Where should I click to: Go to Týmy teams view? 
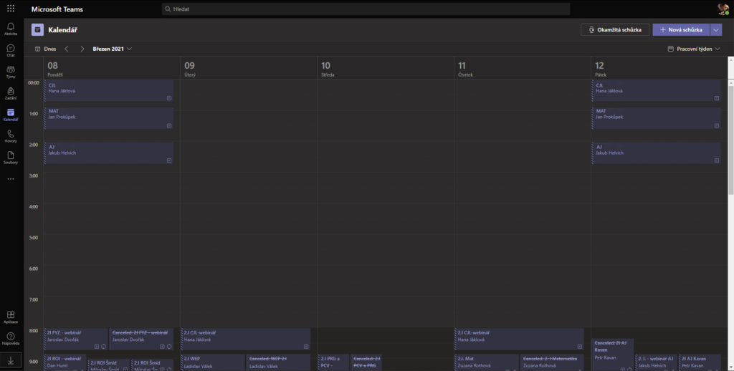click(11, 71)
